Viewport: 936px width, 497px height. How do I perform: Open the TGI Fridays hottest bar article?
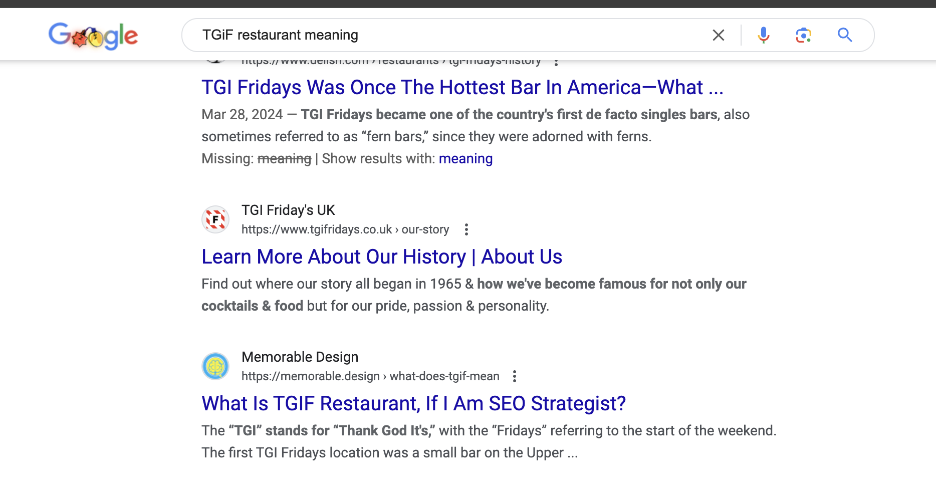[462, 87]
